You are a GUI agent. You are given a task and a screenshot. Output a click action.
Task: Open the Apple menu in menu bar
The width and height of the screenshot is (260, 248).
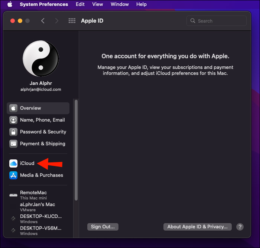pyautogui.click(x=10, y=4)
